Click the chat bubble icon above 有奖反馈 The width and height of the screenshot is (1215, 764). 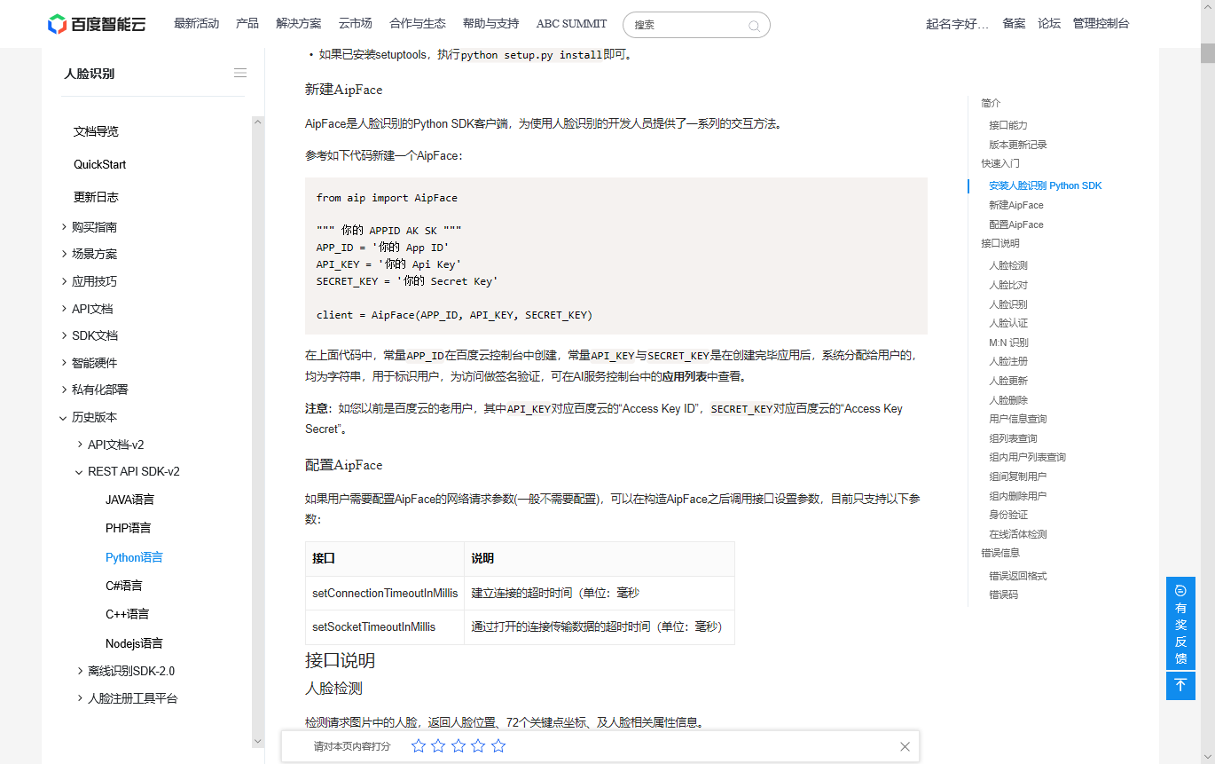1180,589
